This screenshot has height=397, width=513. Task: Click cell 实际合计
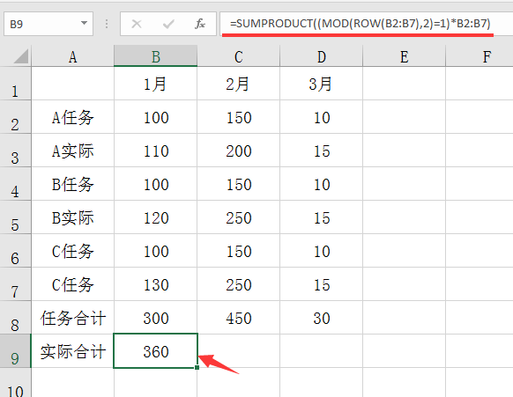pos(72,351)
